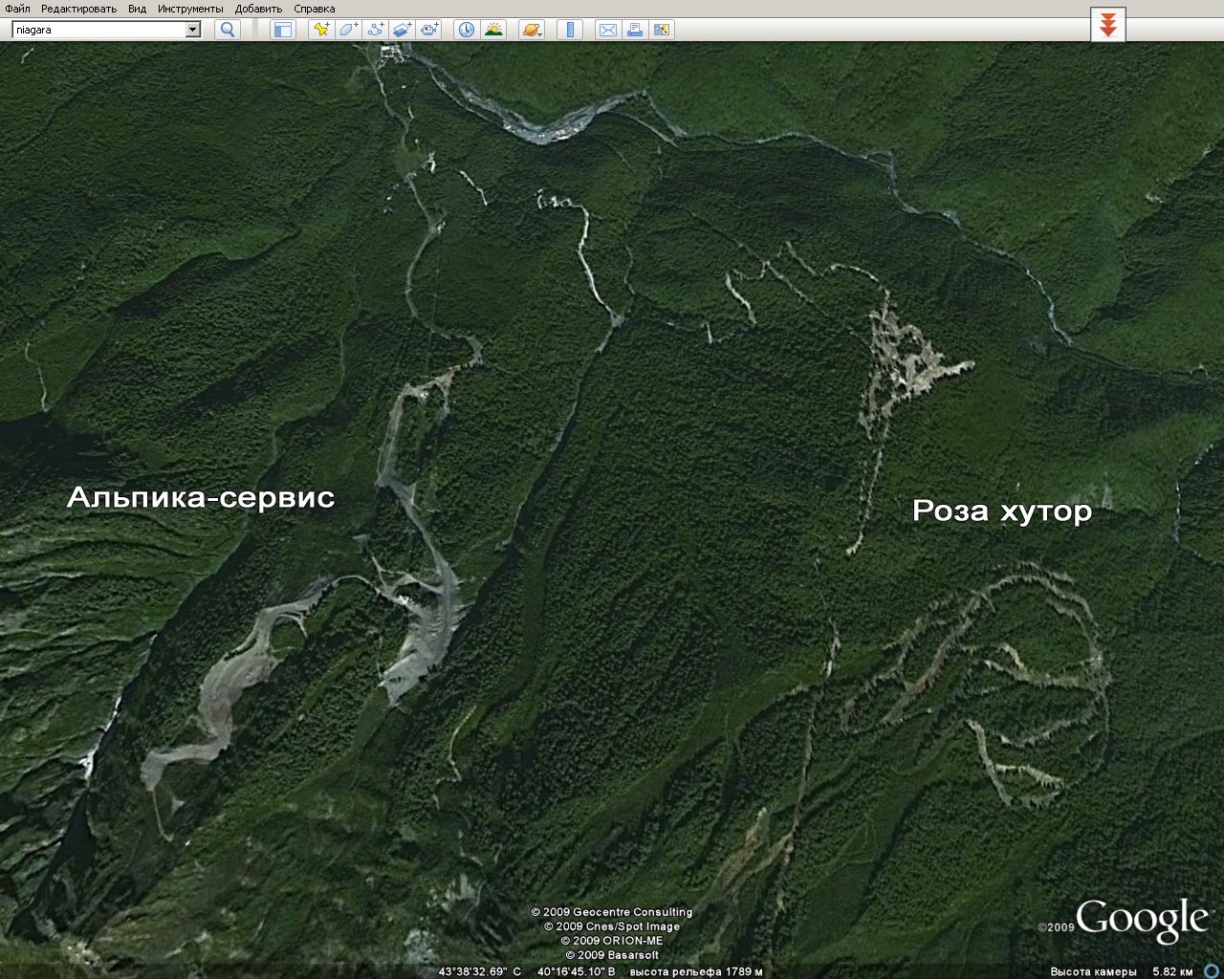Toggle the sidebar panel icon

coord(283,30)
